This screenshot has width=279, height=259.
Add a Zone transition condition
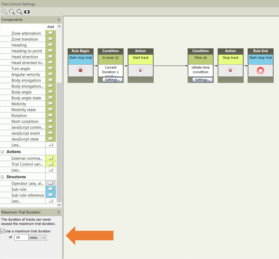(x=51, y=39)
